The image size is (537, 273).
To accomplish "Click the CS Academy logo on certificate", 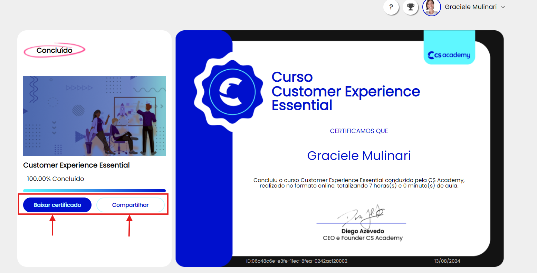I will point(449,55).
